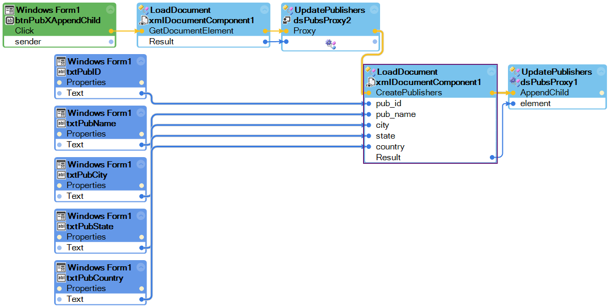608x307 pixels.
Task: Select the form icon in the txtPubName header
Action: pyautogui.click(x=61, y=113)
